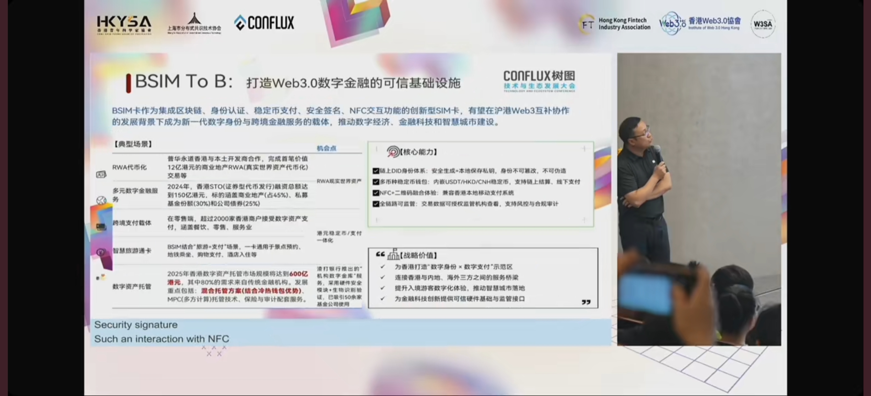Click the subtitle 打造Web3.0数字金融的可信基础设施
Screen dimensions: 871x396
point(353,83)
